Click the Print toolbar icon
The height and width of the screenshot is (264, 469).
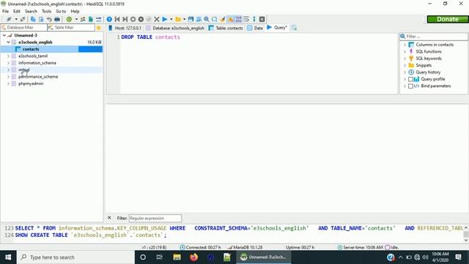[57, 19]
